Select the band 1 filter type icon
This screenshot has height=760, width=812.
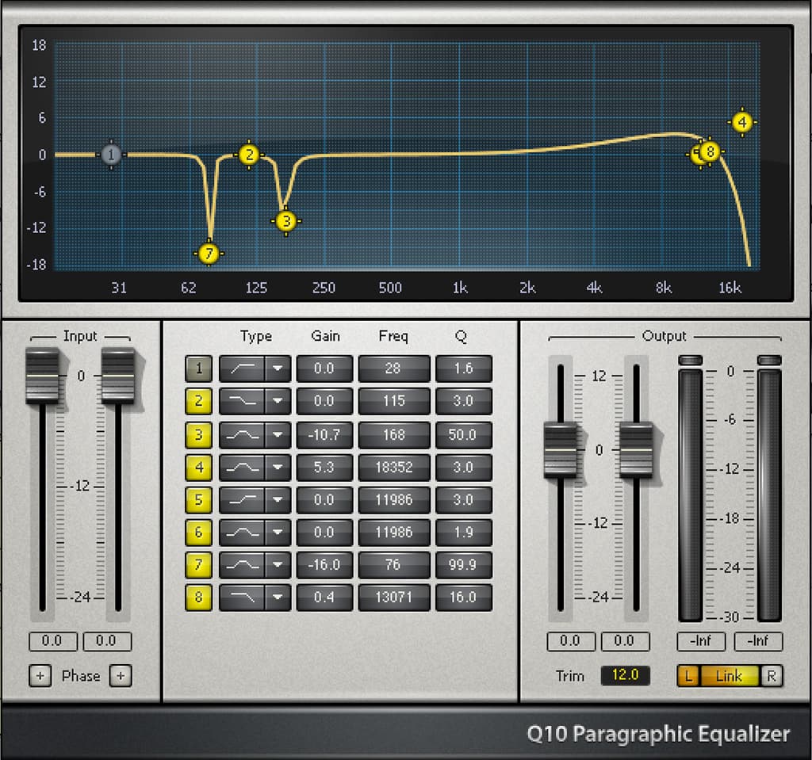click(x=242, y=369)
